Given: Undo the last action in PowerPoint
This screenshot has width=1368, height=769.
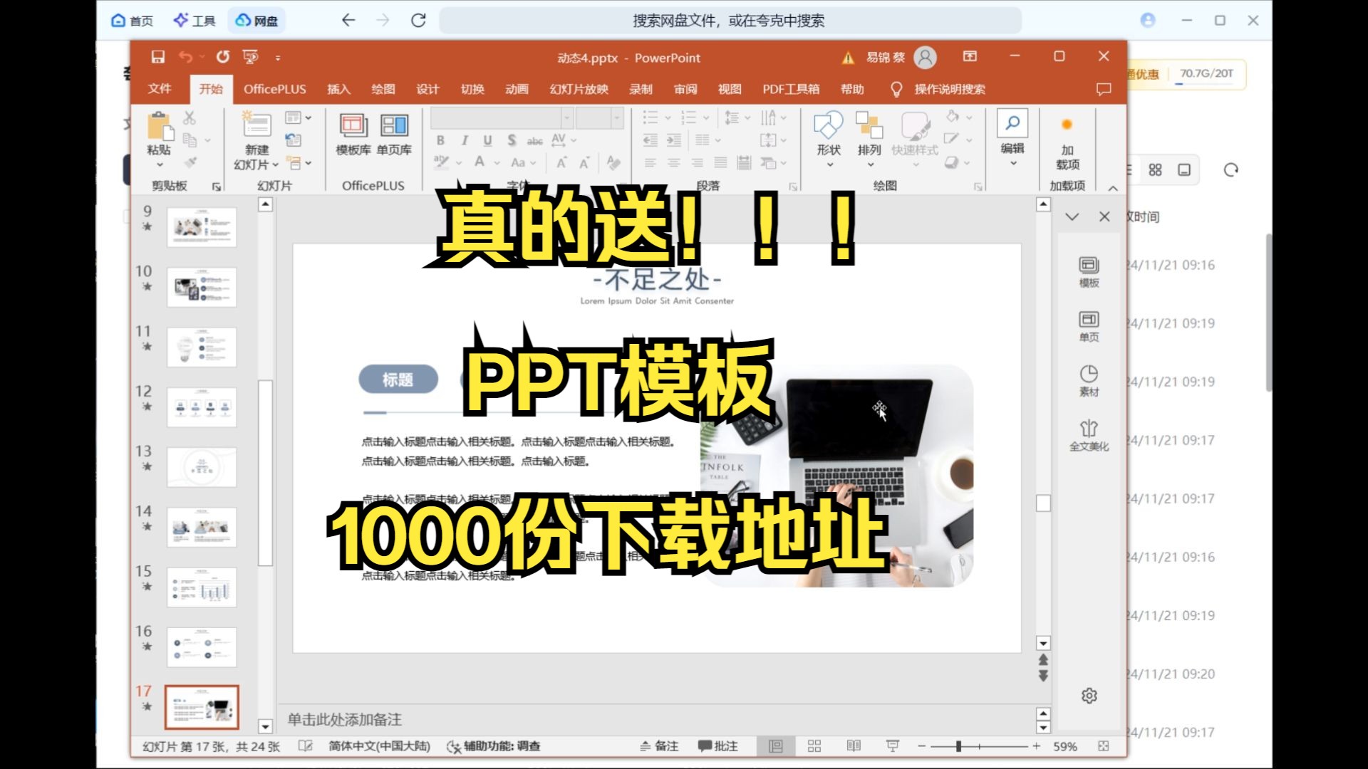Looking at the screenshot, I should [x=185, y=57].
